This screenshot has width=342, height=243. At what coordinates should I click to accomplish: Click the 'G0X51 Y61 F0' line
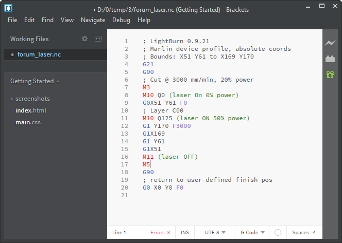click(x=165, y=103)
